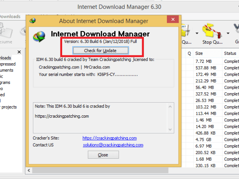The height and width of the screenshot is (179, 239).
Task: Click the left arrow of horizontal scrollbar
Action: [x=29, y=170]
